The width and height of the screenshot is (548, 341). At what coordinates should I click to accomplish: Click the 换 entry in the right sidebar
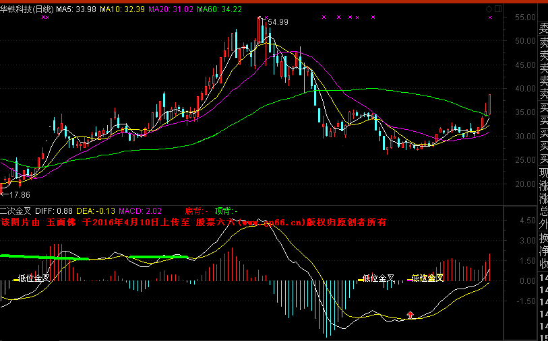(543, 239)
